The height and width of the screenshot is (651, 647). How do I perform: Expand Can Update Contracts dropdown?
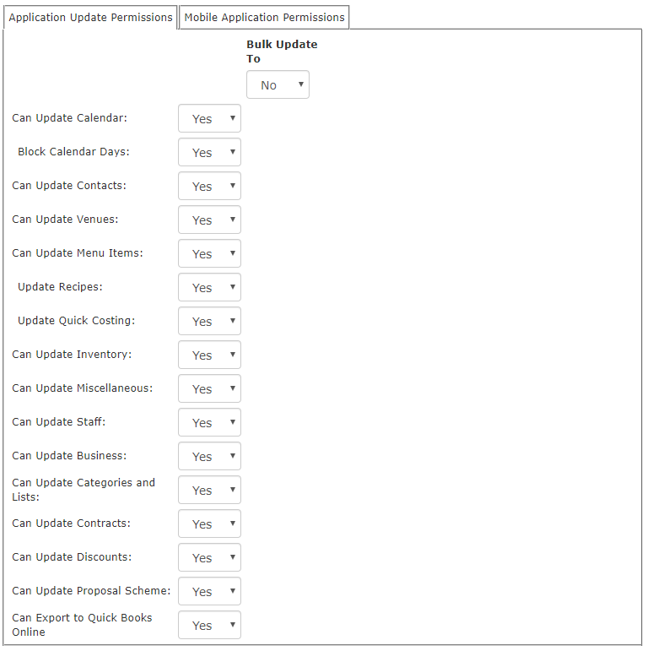pyautogui.click(x=209, y=524)
